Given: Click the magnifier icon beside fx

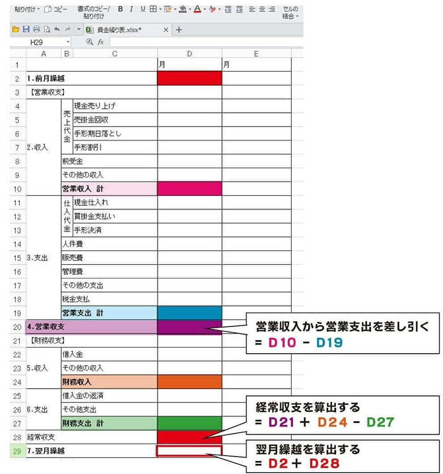Looking at the screenshot, I should point(89,42).
